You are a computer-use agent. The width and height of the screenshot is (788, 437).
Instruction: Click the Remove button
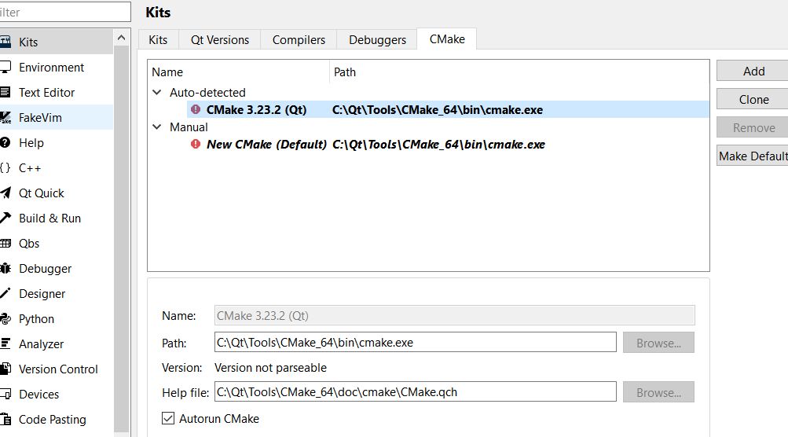(x=753, y=127)
